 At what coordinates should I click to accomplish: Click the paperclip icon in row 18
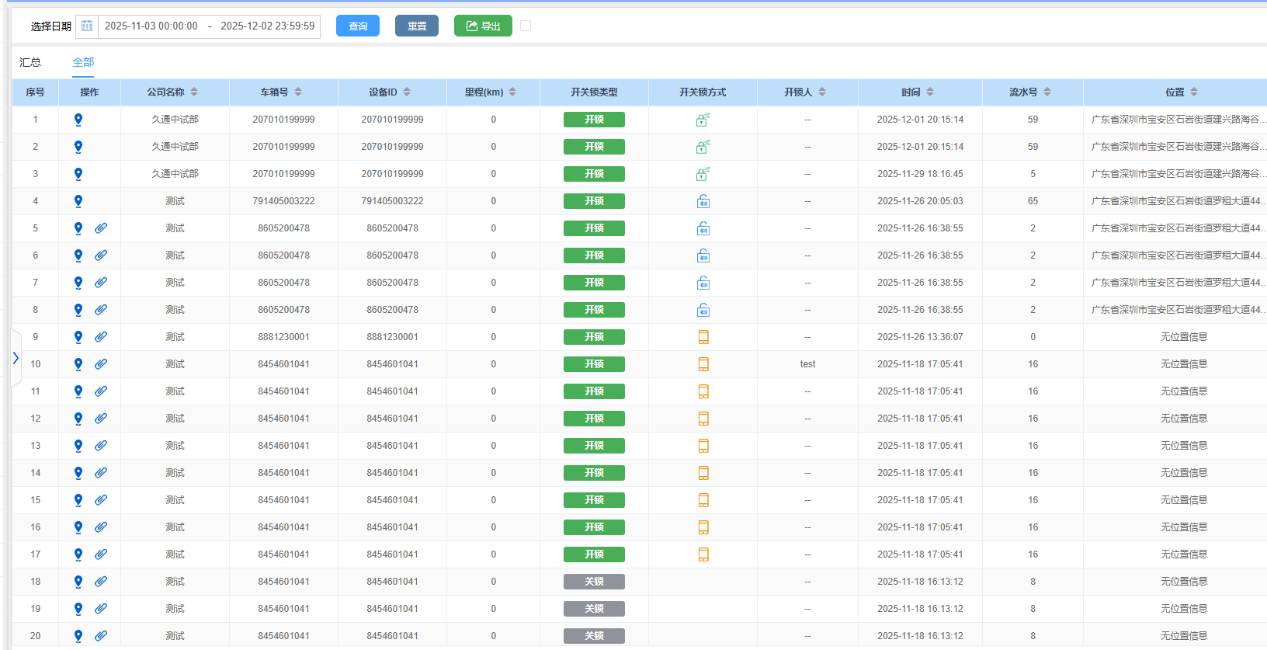pyautogui.click(x=101, y=582)
